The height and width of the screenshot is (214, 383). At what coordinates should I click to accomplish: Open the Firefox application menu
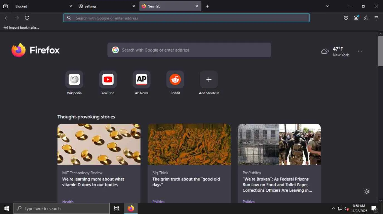click(376, 18)
